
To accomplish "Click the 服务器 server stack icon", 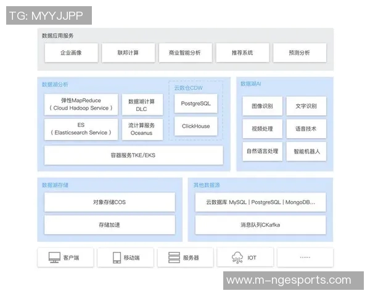I will pyautogui.click(x=174, y=258).
